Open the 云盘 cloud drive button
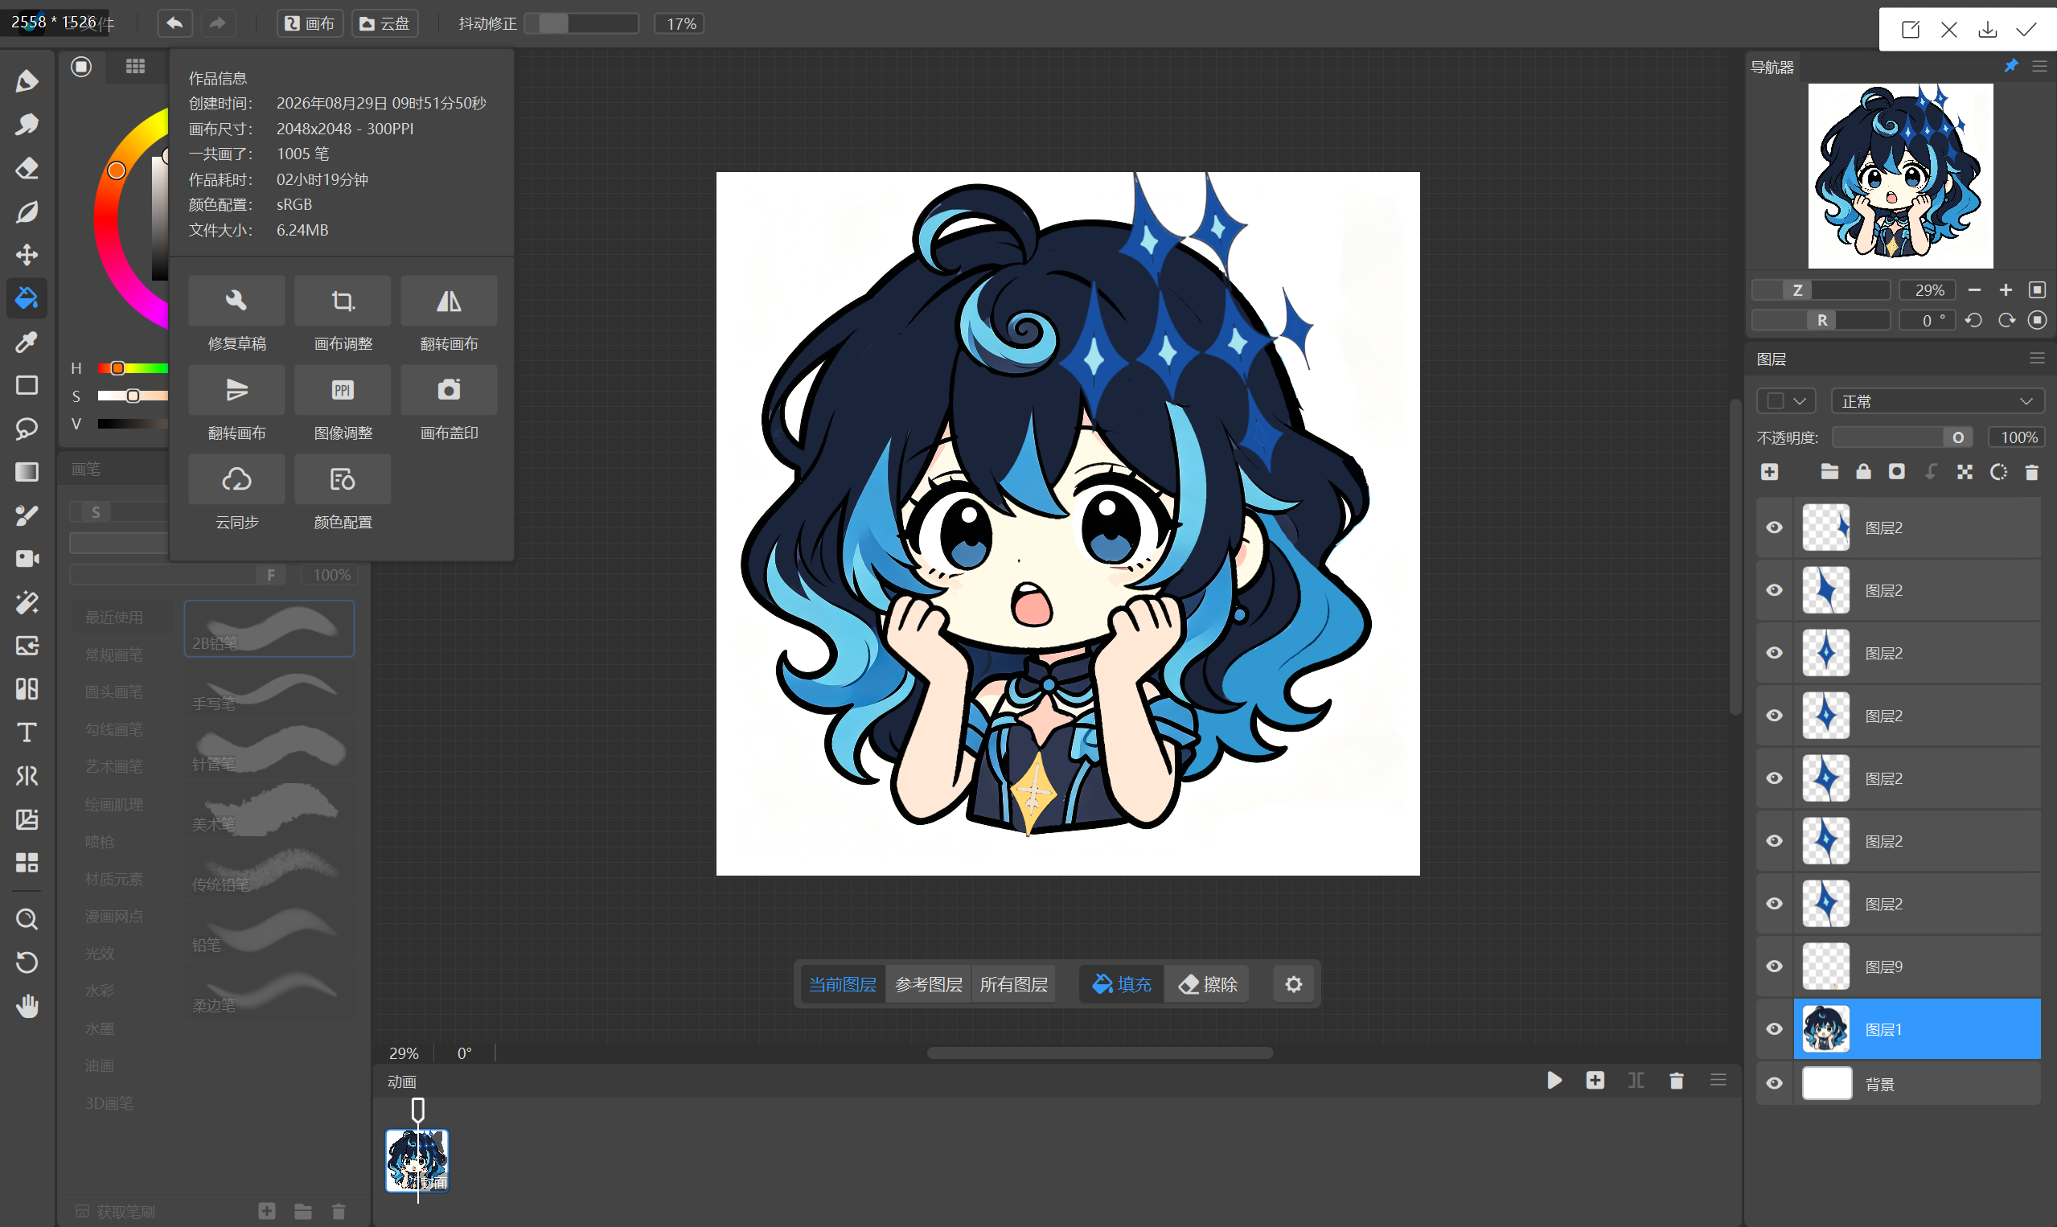The width and height of the screenshot is (2057, 1227). click(385, 23)
